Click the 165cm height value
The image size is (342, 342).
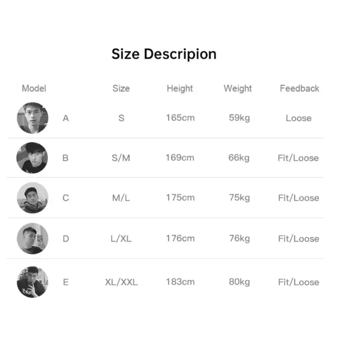(180, 118)
